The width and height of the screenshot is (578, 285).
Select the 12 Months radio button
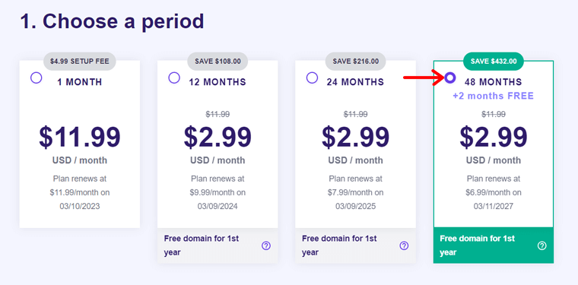coord(174,78)
